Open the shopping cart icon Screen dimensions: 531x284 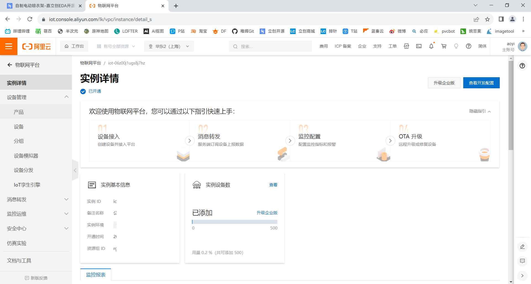point(444,46)
